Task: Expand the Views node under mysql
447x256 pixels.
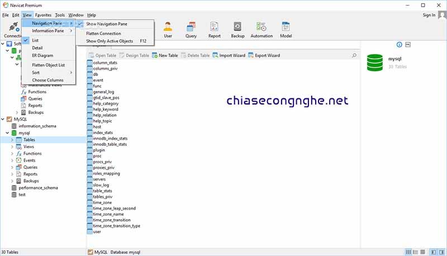Action: pyautogui.click(x=12, y=146)
